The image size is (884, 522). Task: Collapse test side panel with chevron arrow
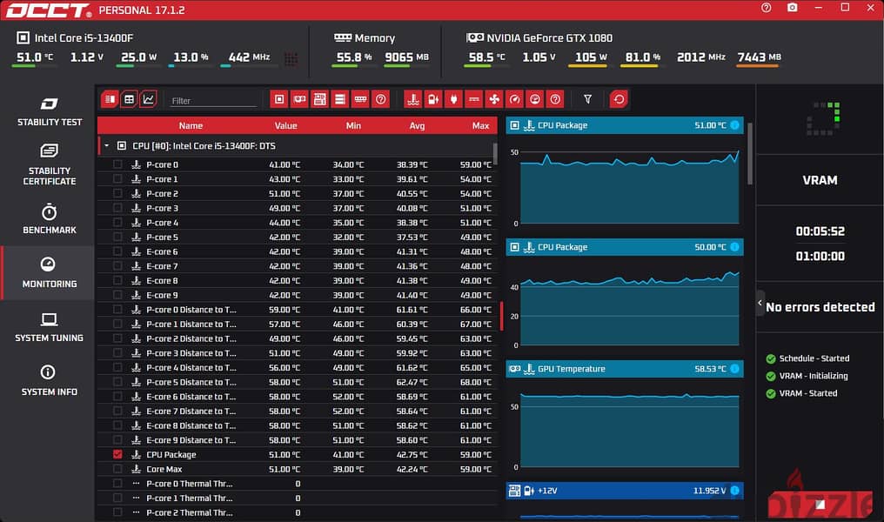click(x=760, y=304)
